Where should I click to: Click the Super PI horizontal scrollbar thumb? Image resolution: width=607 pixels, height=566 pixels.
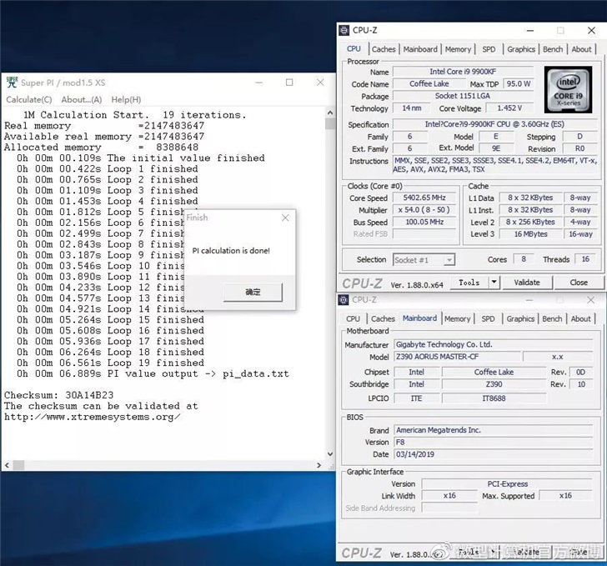(18, 465)
